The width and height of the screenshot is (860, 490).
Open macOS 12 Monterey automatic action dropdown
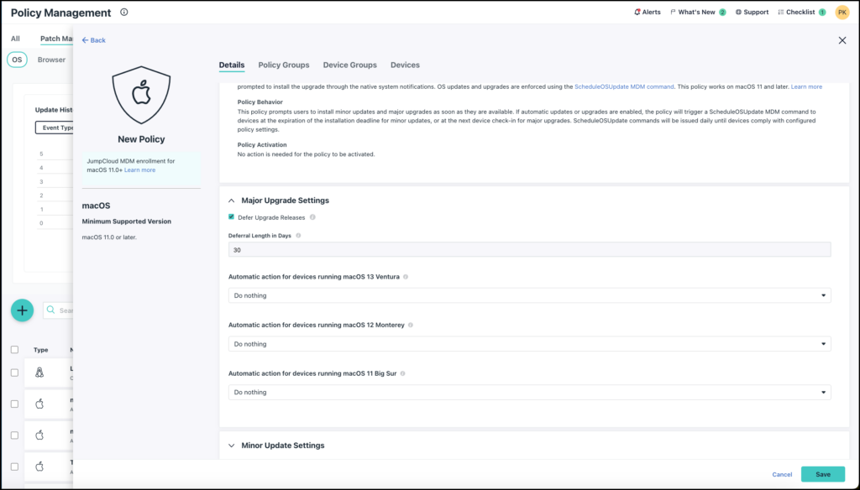point(529,344)
